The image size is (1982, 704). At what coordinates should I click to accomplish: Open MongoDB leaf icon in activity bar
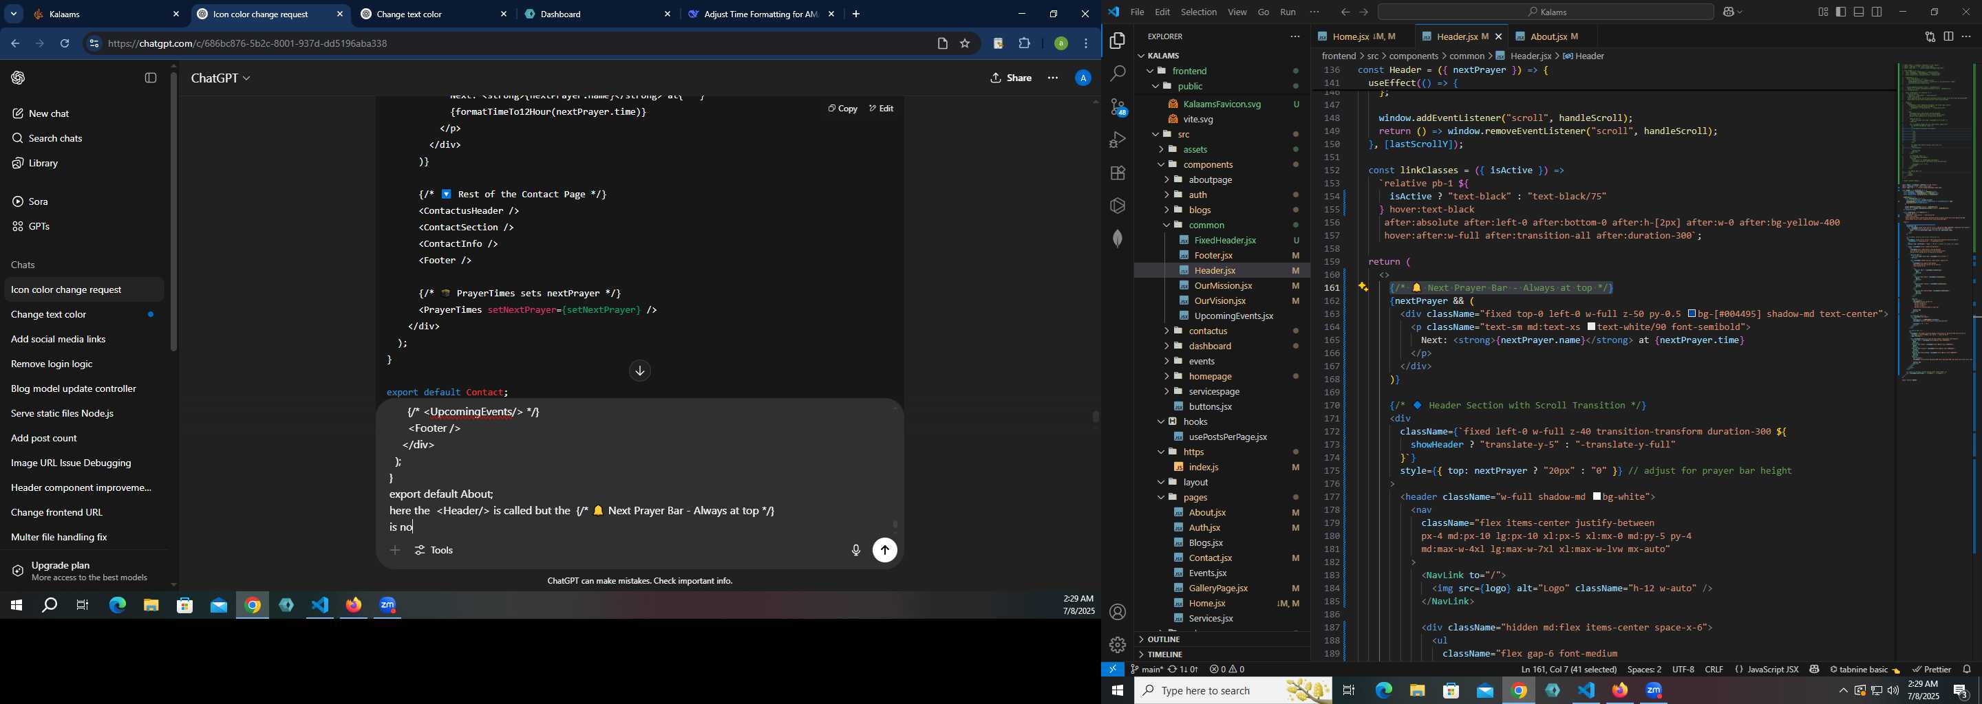(x=1117, y=239)
